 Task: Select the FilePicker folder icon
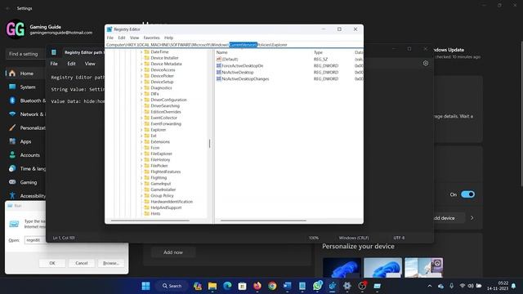147,166
